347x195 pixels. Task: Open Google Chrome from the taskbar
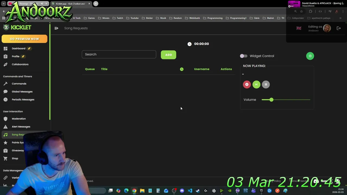click(x=134, y=191)
